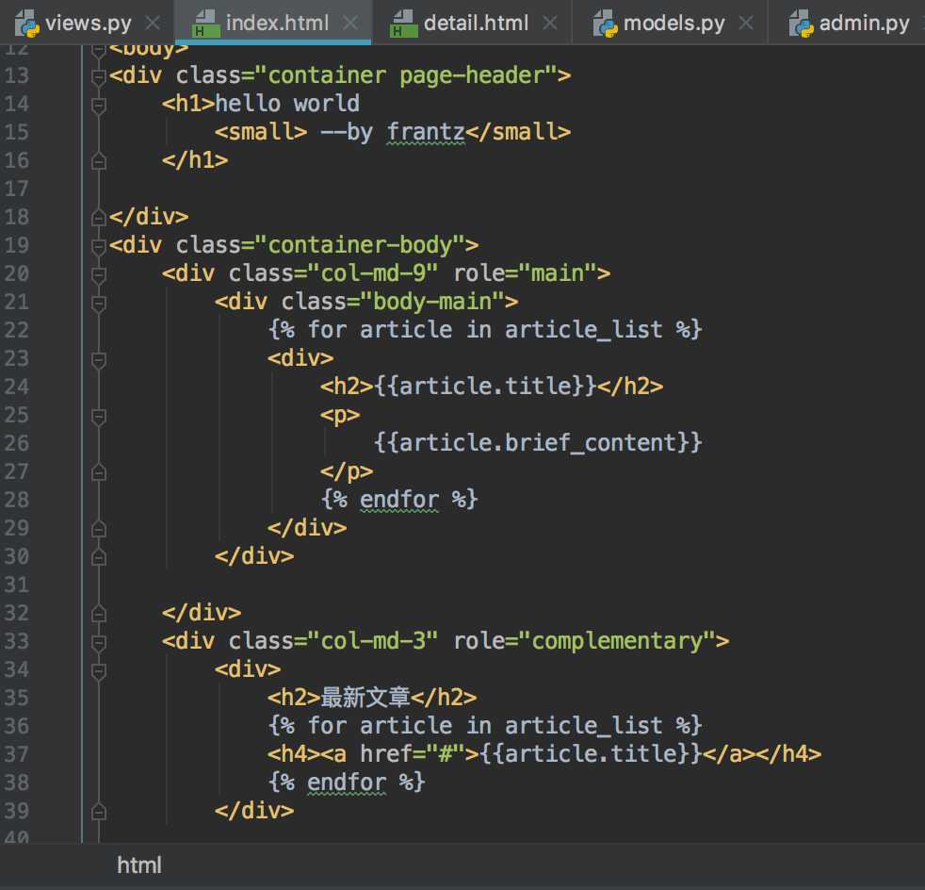Click the Python file icon on views.py tab
Image resolution: width=925 pixels, height=890 pixels.
27,24
